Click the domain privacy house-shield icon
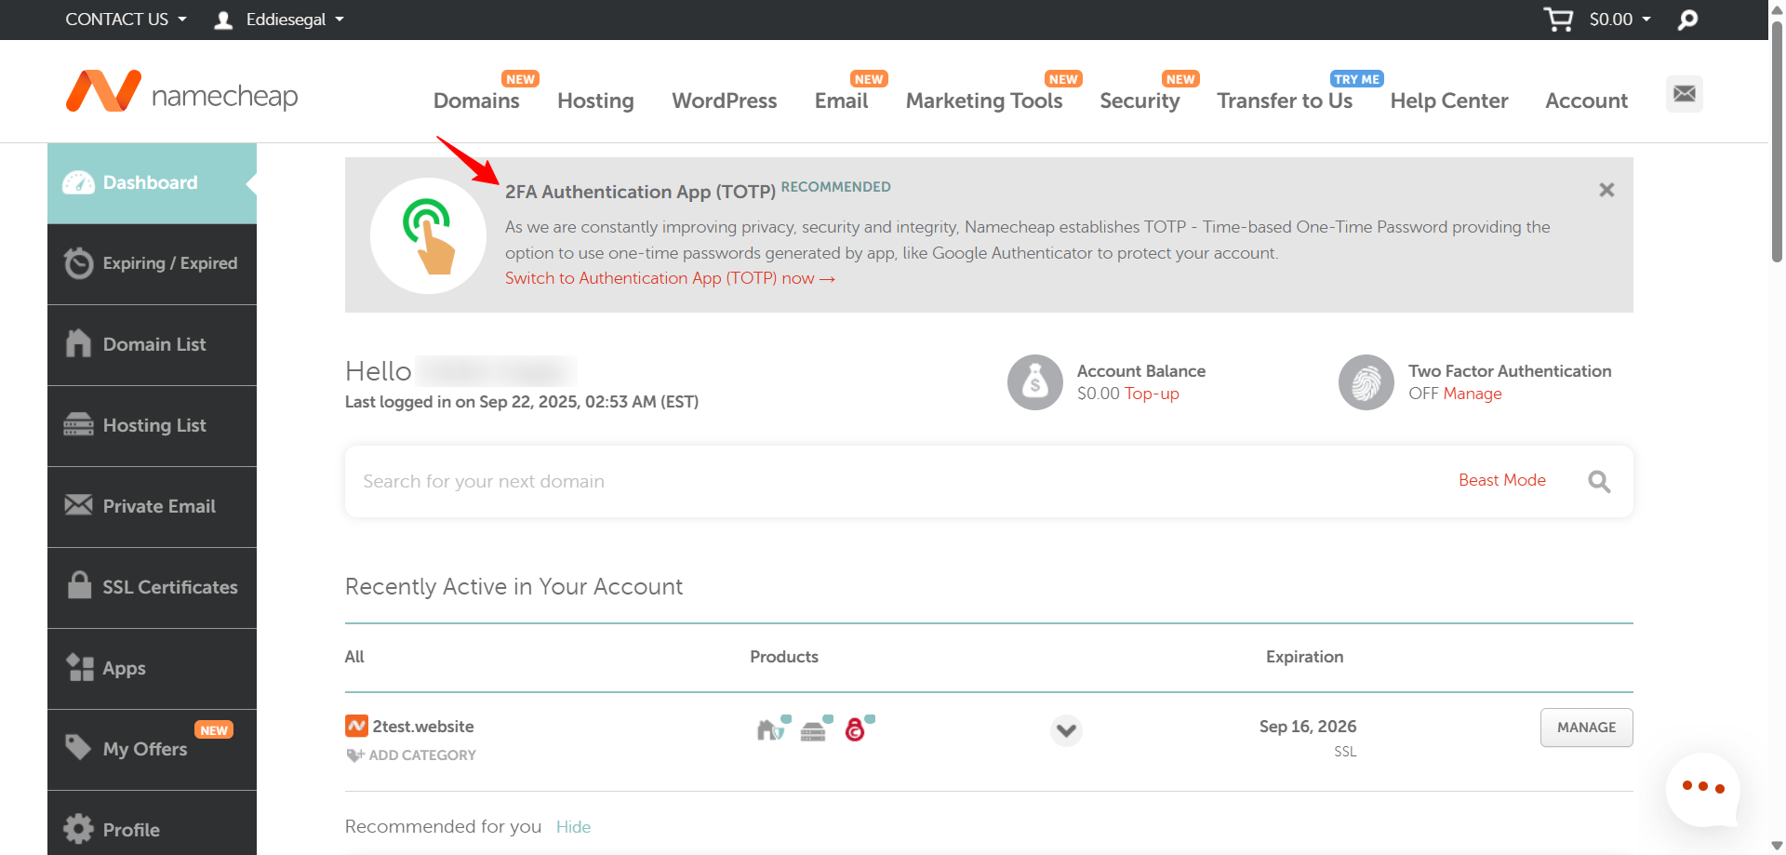Image resolution: width=1786 pixels, height=855 pixels. [x=773, y=729]
